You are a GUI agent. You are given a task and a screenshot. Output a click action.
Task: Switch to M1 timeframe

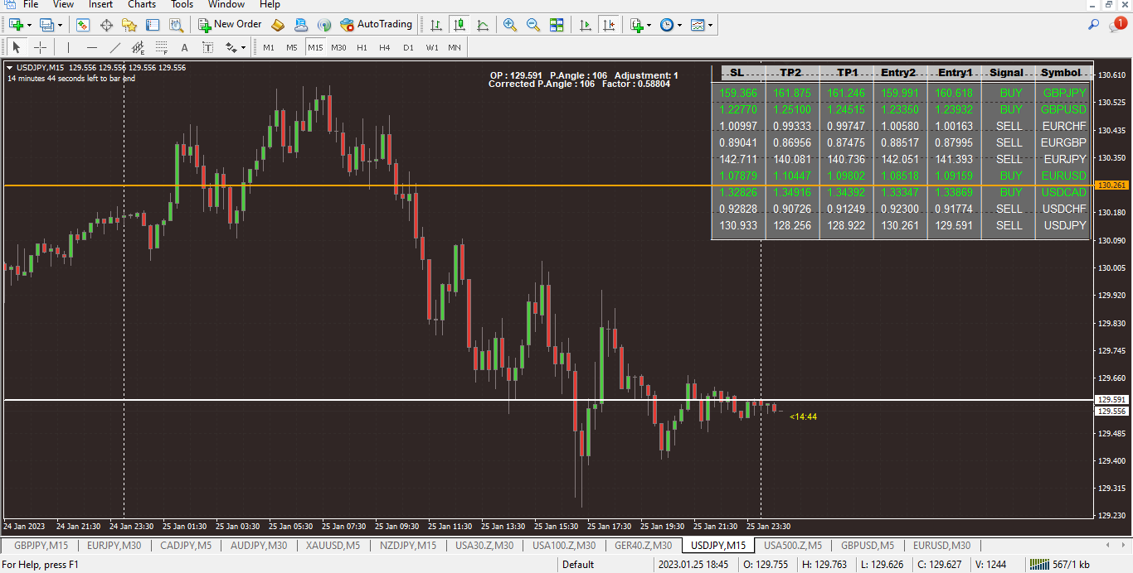pos(269,47)
